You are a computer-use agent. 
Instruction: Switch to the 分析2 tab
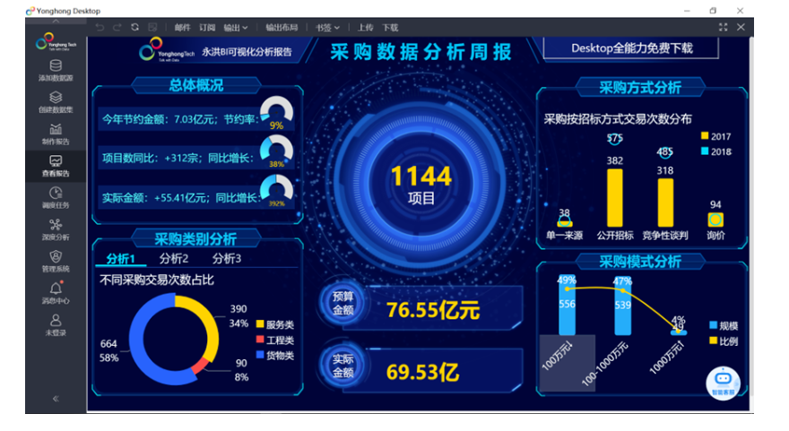[x=174, y=259]
